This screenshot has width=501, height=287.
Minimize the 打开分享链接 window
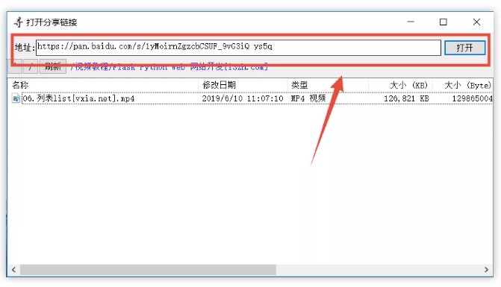(411, 22)
